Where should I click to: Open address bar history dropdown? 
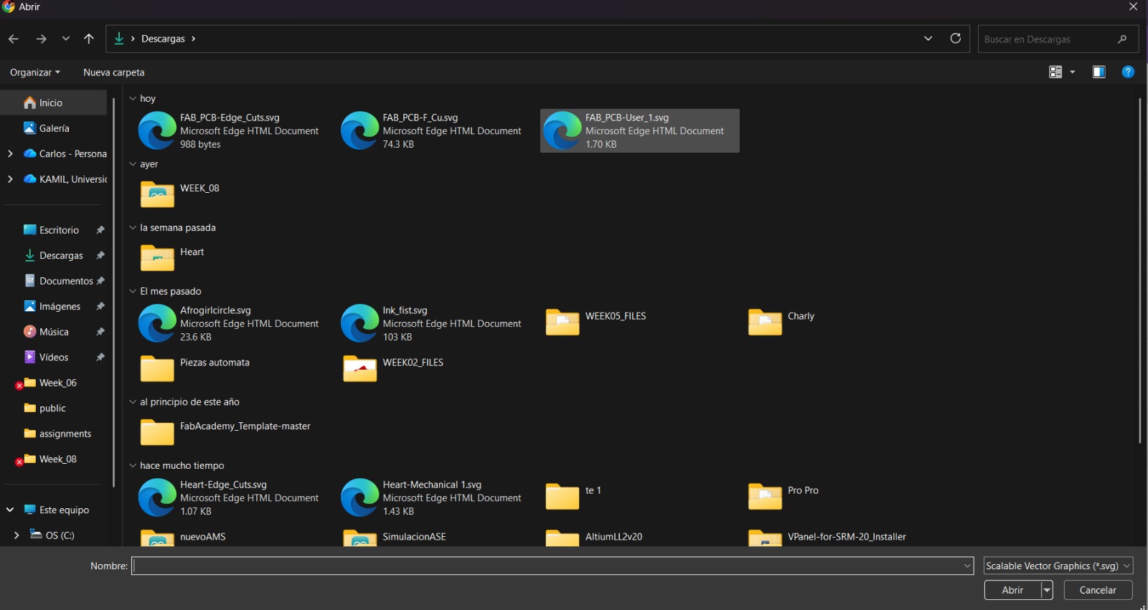928,39
